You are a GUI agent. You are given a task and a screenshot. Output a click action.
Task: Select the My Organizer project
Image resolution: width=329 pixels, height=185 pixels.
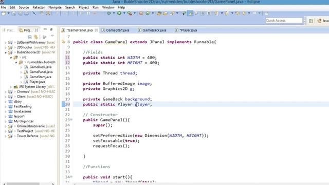point(24,121)
